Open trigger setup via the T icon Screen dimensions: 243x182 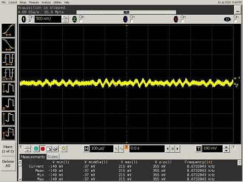tap(198, 149)
